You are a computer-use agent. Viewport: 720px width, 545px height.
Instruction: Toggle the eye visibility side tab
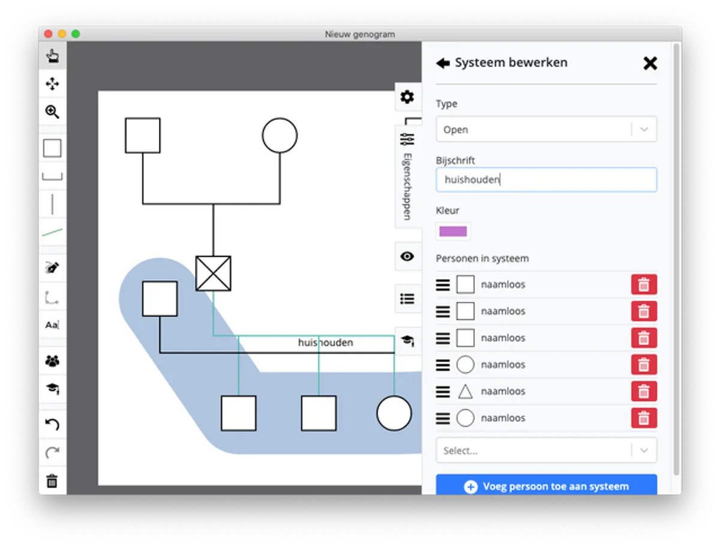(407, 257)
